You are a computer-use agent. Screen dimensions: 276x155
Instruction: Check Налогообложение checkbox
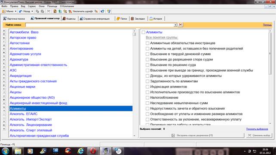(147, 97)
